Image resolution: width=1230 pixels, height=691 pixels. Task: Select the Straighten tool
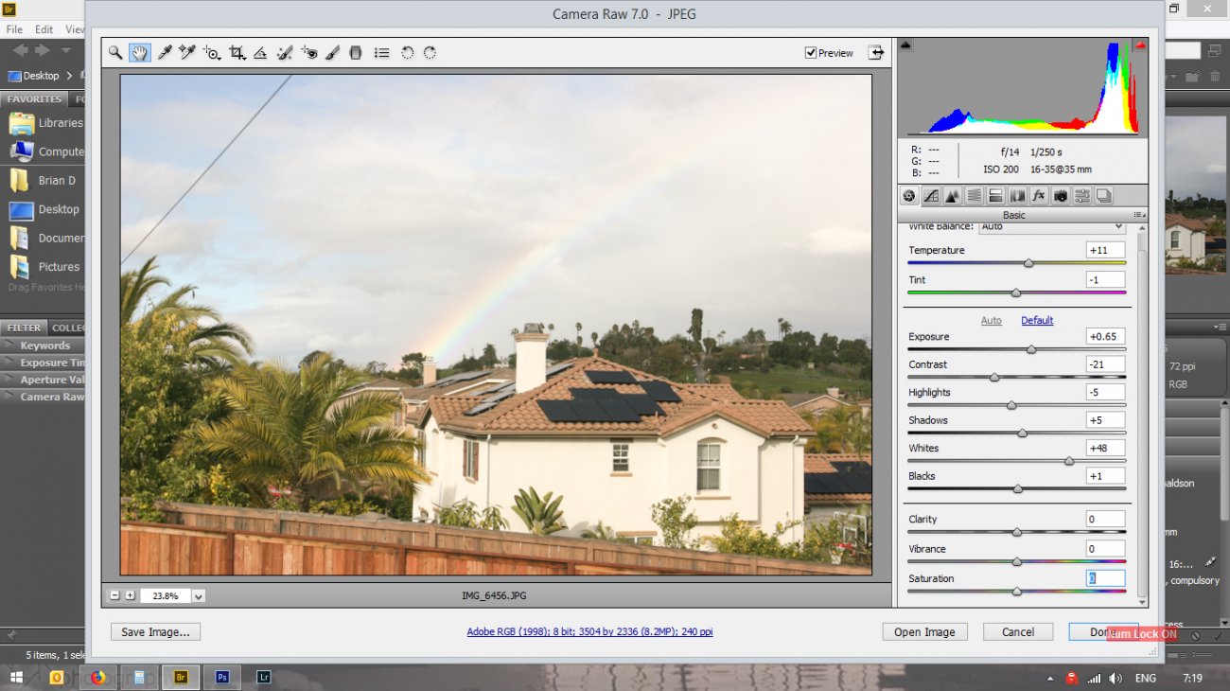pyautogui.click(x=260, y=53)
